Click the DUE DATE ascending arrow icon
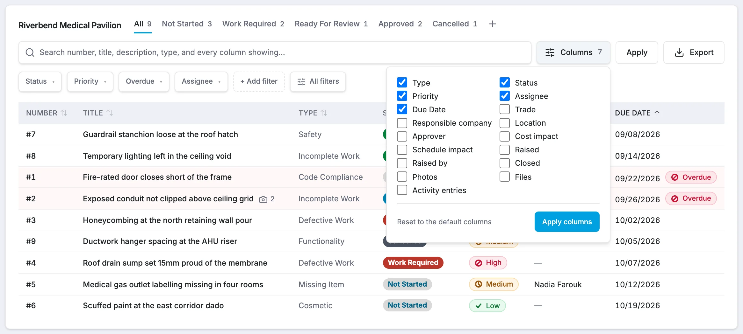Screen dimensions: 743x334 tap(657, 113)
